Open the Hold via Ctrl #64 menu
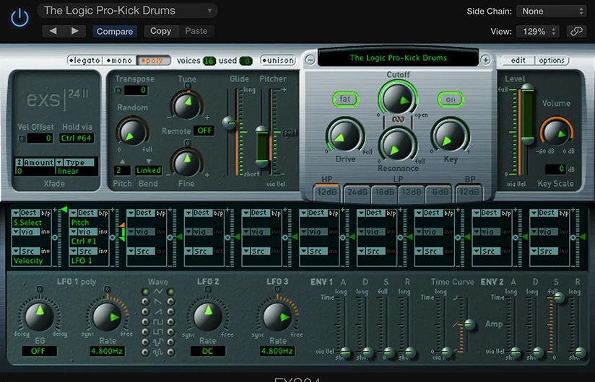595x382 pixels. [77, 138]
